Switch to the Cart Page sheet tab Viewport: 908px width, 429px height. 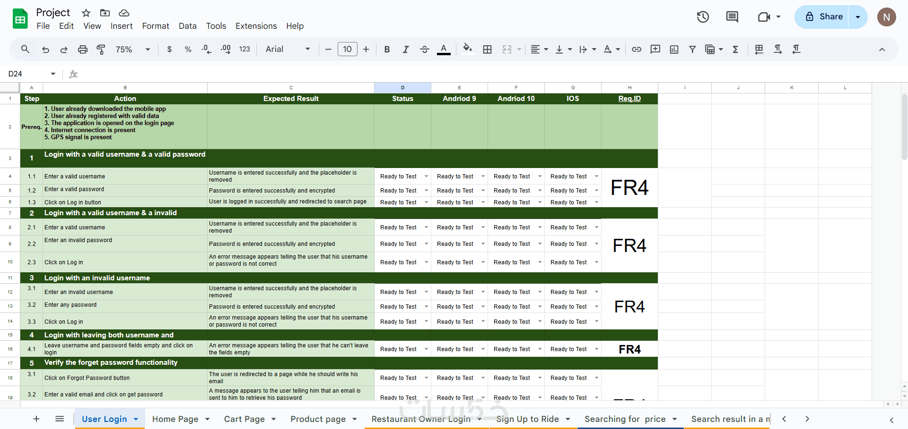pos(244,419)
